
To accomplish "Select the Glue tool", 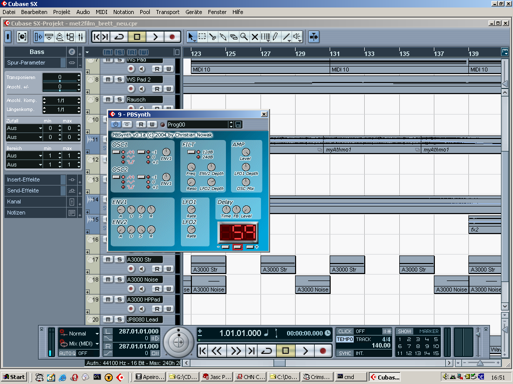I will (x=223, y=36).
